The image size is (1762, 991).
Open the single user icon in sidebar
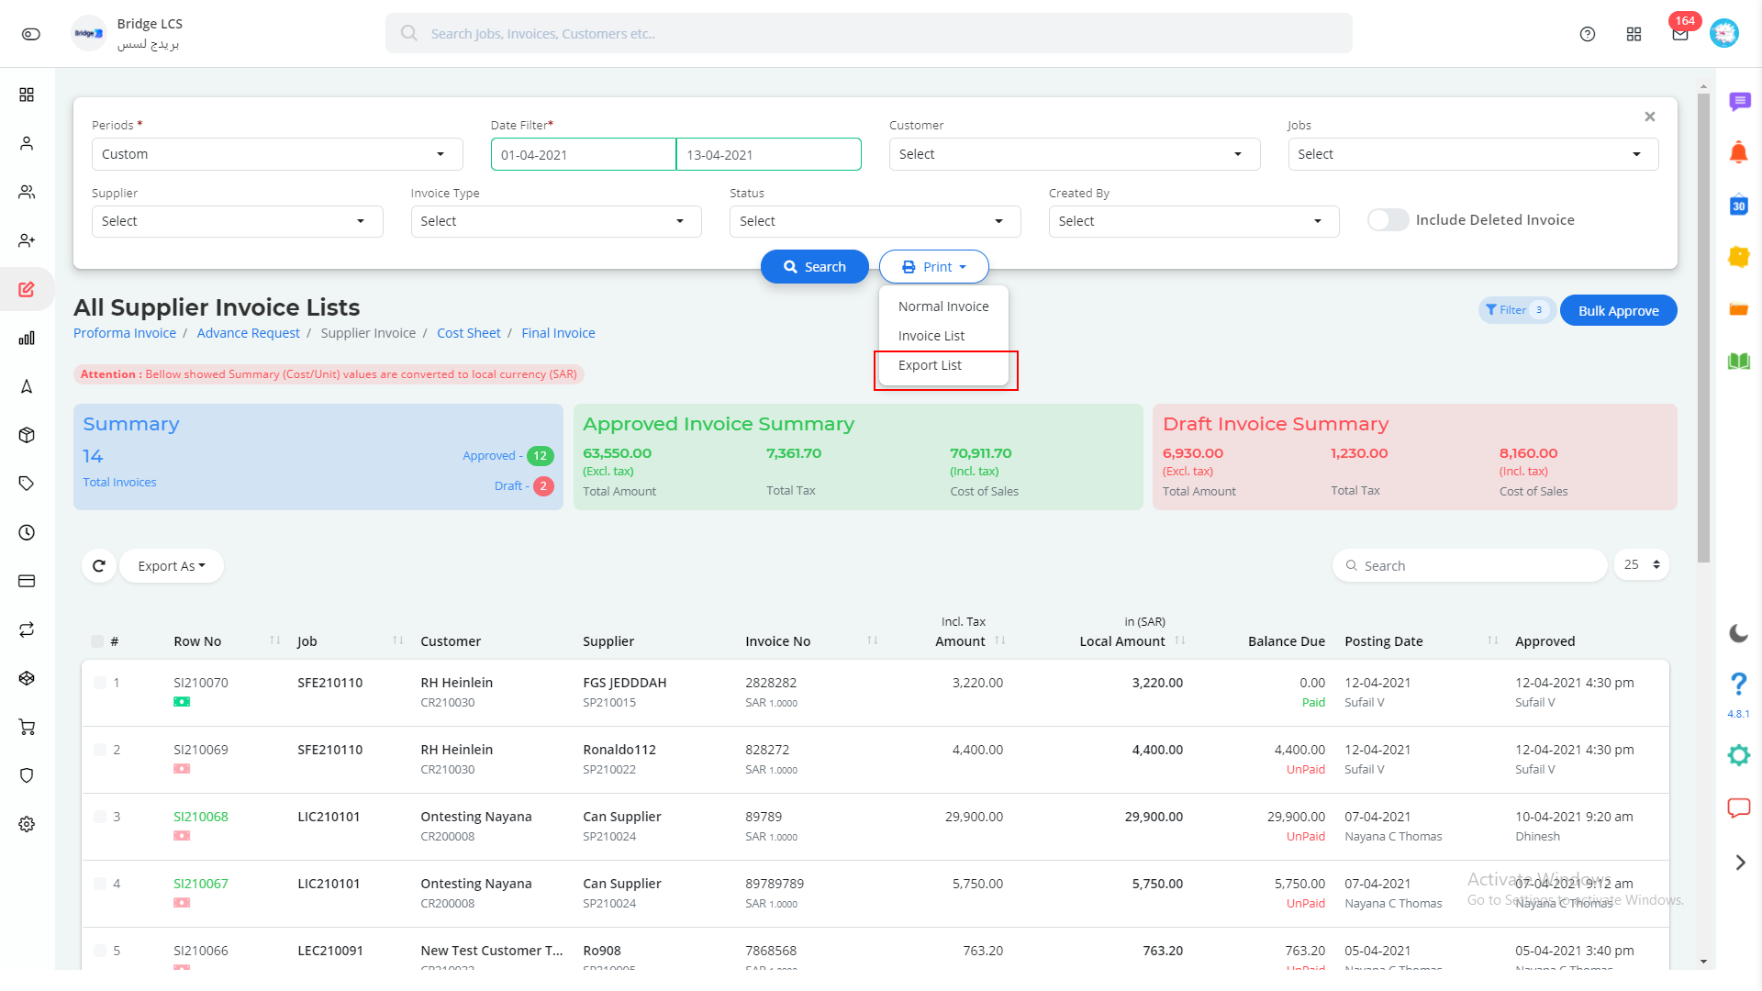click(27, 143)
